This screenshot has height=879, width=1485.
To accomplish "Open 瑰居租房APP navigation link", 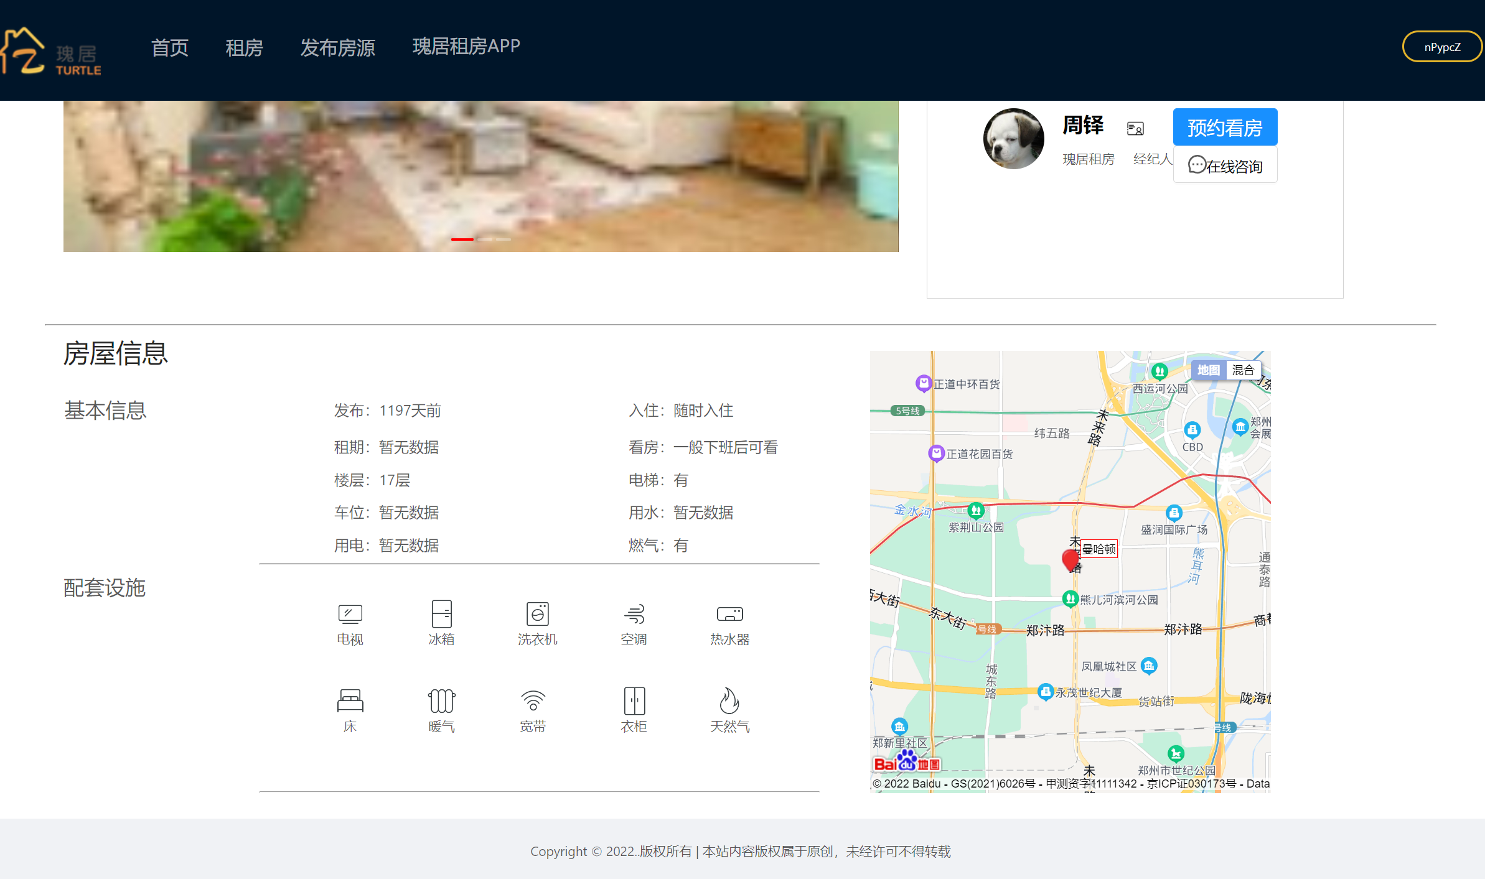I will (x=466, y=46).
